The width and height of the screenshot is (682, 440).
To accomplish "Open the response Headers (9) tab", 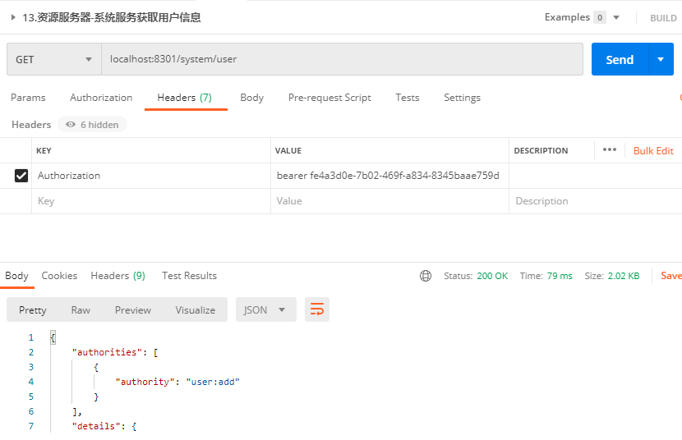I will pos(118,275).
